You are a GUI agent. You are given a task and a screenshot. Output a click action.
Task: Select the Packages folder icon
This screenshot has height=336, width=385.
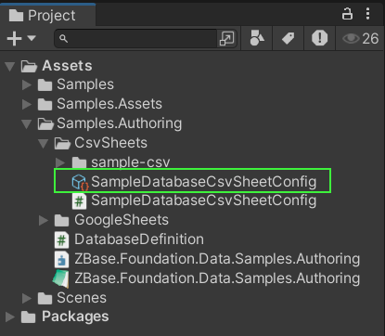[28, 317]
